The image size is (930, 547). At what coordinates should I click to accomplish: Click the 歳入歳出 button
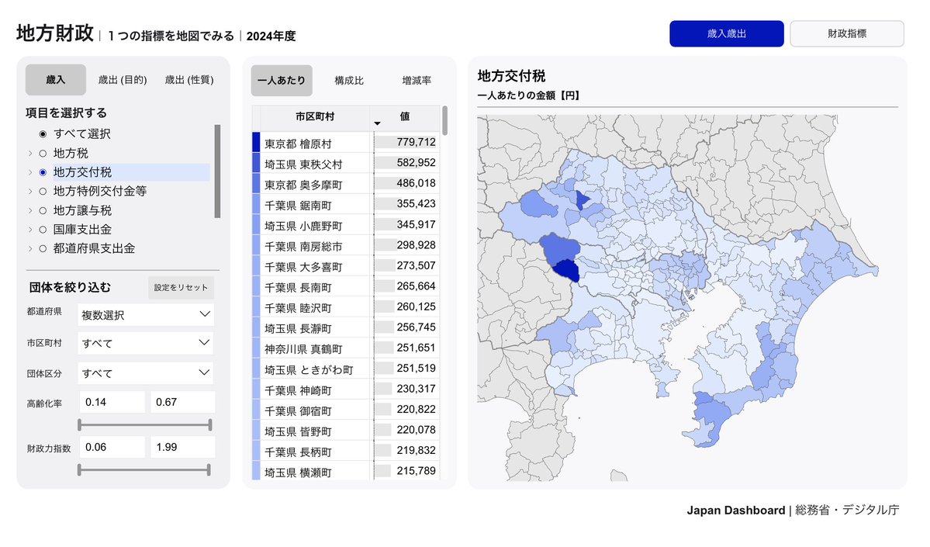(727, 34)
